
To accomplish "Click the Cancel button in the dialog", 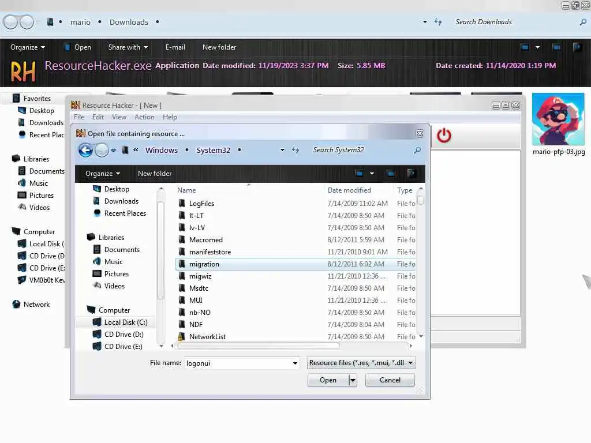I will tap(390, 380).
